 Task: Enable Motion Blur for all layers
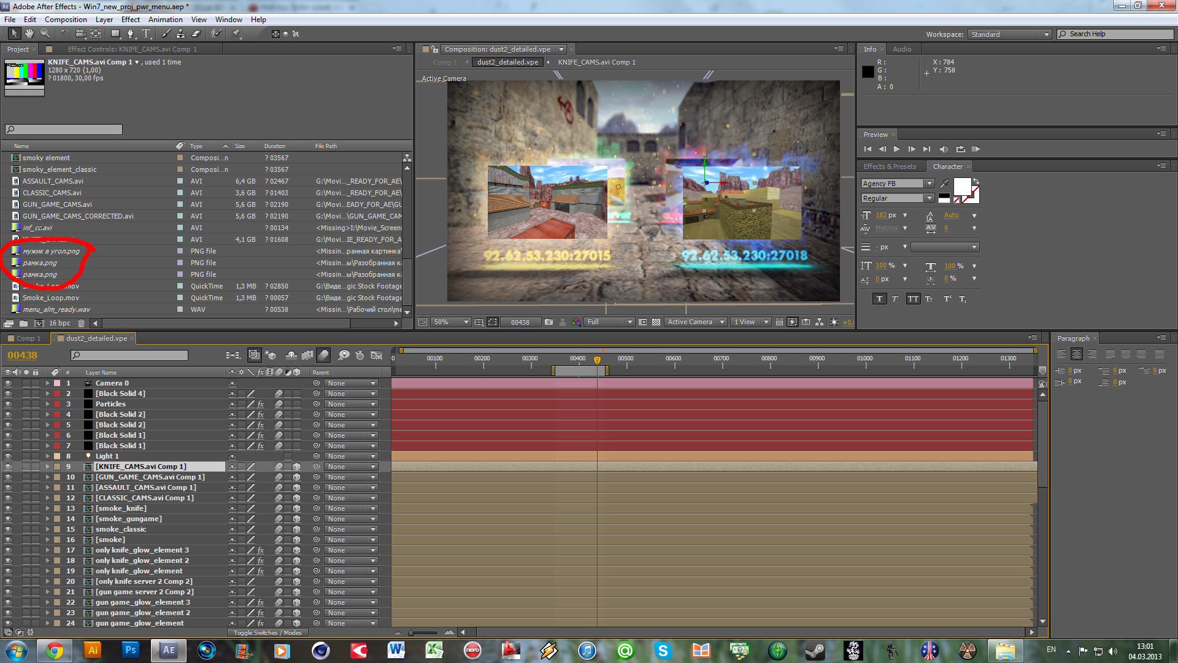pyautogui.click(x=323, y=355)
